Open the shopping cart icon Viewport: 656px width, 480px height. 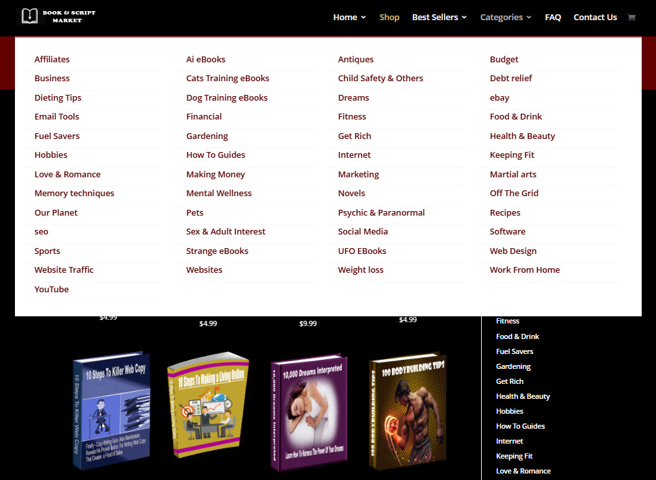632,17
